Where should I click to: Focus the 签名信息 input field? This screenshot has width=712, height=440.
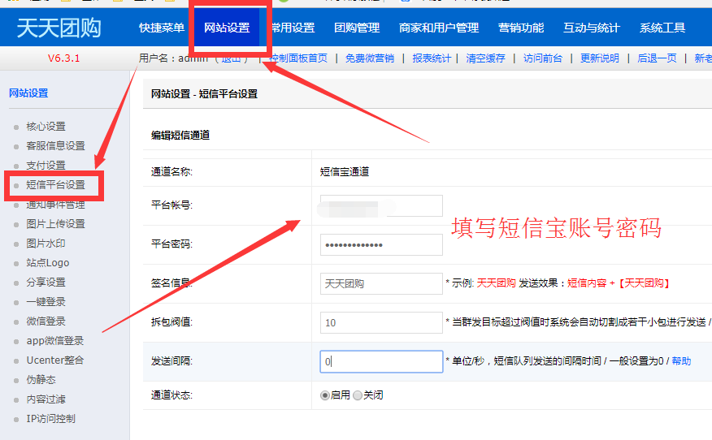381,284
